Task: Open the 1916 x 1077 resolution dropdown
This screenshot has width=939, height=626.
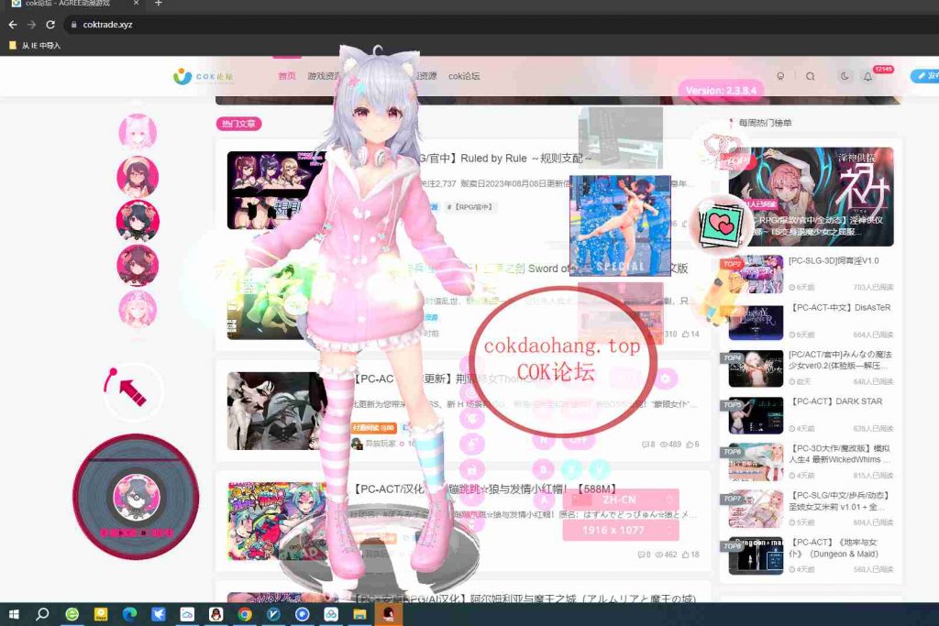Action: 620,530
